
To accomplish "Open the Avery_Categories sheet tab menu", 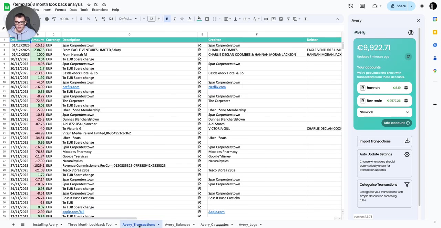I will tap(232, 224).
